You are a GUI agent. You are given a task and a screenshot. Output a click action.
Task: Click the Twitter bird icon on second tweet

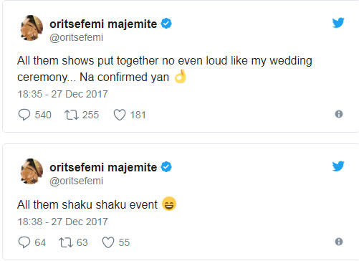coord(338,166)
